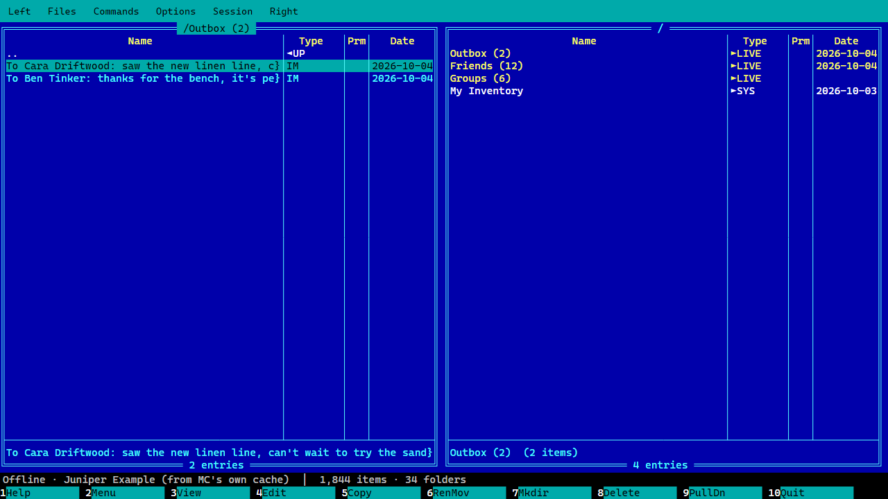The image size is (888, 499).
Task: Open the Options menu
Action: tap(176, 11)
